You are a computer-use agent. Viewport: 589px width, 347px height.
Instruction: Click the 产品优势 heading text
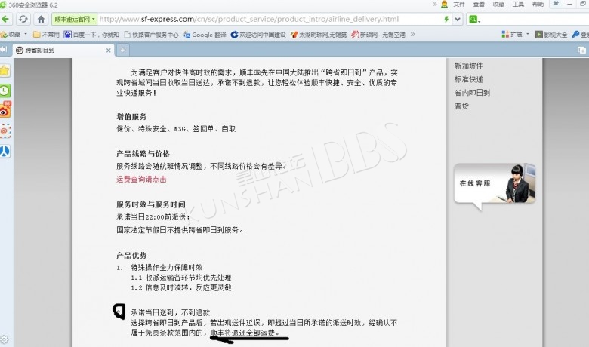click(131, 256)
